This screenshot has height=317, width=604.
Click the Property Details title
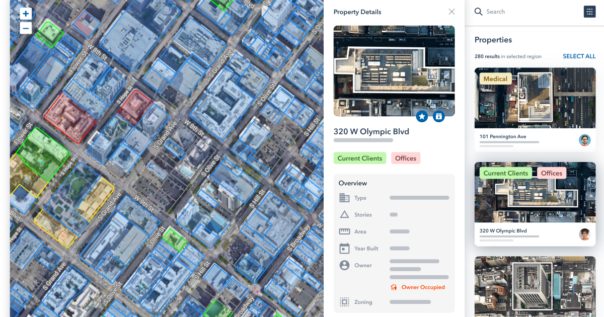357,12
